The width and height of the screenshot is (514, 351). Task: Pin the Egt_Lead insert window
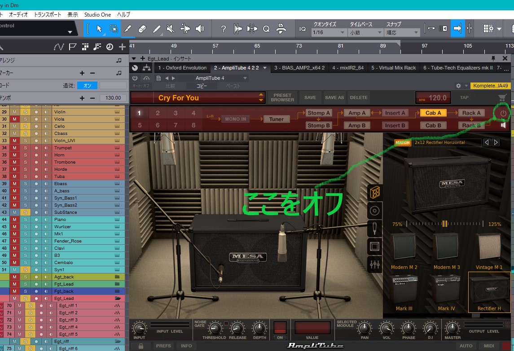click(x=493, y=58)
